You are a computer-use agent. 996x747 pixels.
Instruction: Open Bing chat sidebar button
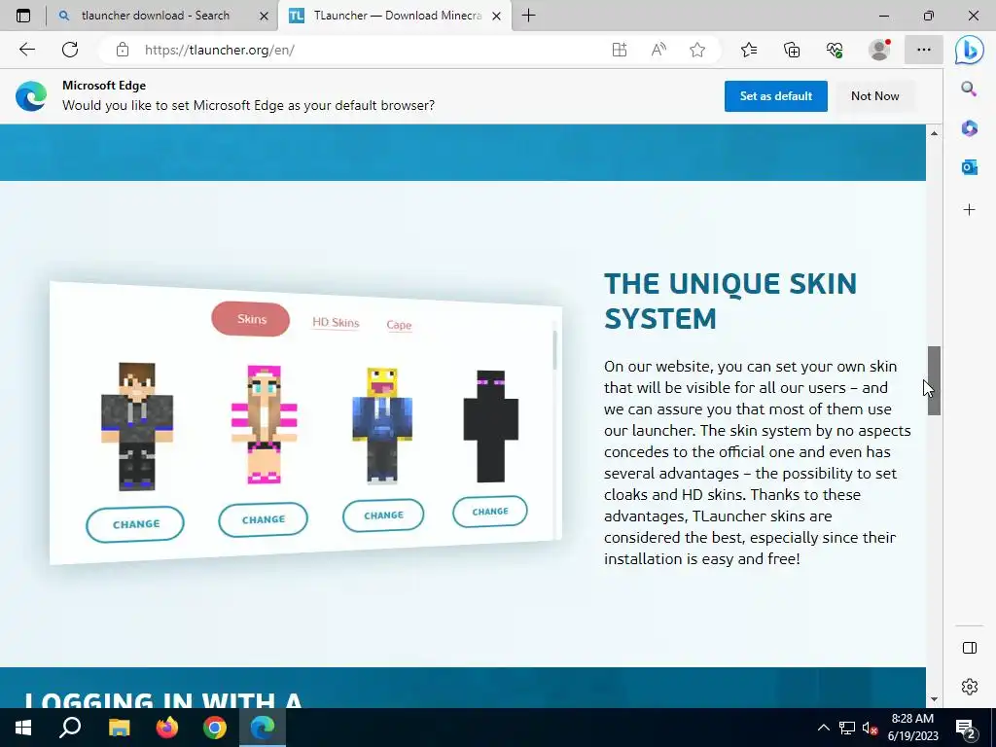click(970, 51)
